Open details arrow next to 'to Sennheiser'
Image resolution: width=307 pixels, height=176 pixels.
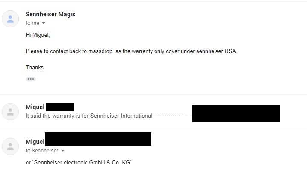coord(63,151)
